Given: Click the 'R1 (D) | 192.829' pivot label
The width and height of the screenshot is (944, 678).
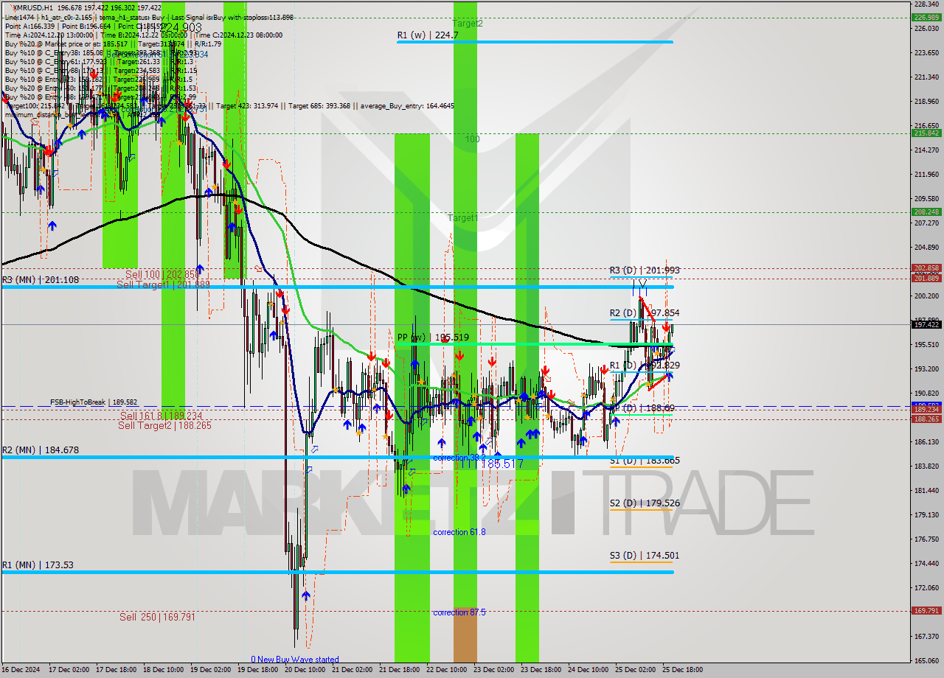Looking at the screenshot, I should (x=645, y=366).
